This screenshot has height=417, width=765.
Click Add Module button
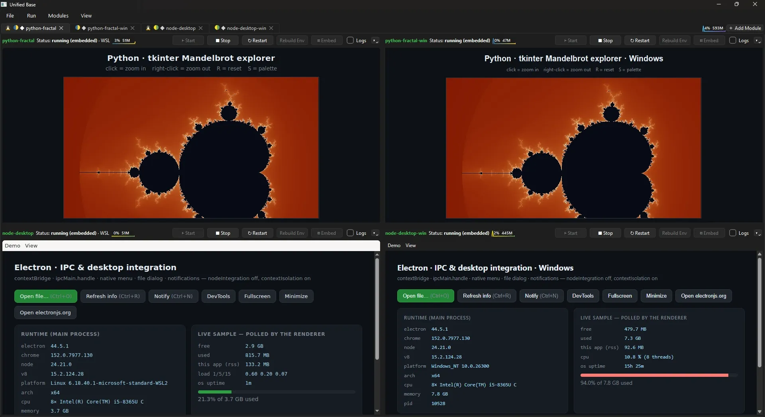click(x=745, y=28)
